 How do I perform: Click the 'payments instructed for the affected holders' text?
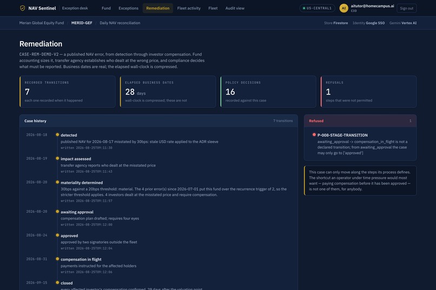coord(98,266)
